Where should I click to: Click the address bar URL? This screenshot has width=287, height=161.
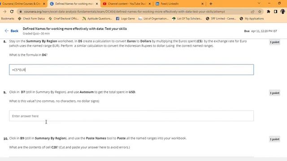pos(125,12)
